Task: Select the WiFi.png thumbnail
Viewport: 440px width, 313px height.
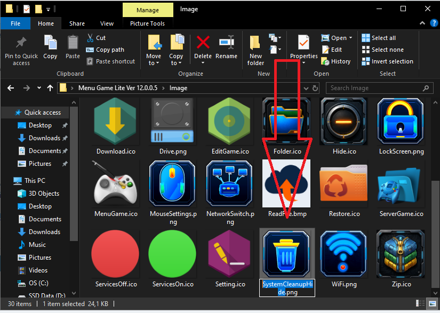Action: [x=343, y=254]
